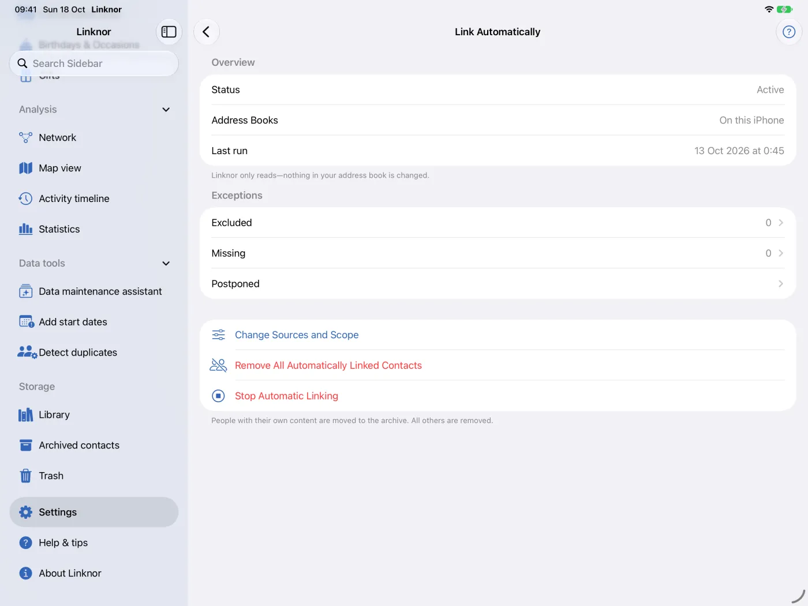Open Detect duplicates
808x606 pixels.
point(94,353)
